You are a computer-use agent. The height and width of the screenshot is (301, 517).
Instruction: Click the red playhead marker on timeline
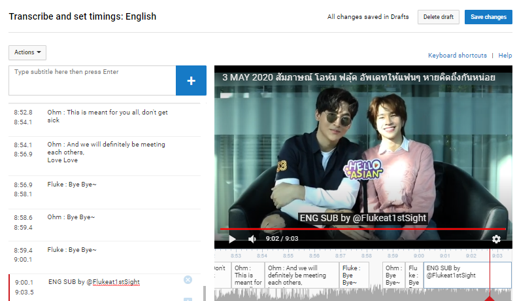pyautogui.click(x=490, y=298)
